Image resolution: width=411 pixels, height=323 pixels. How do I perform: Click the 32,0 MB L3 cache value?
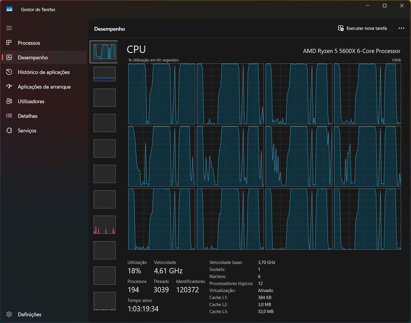[x=266, y=311]
